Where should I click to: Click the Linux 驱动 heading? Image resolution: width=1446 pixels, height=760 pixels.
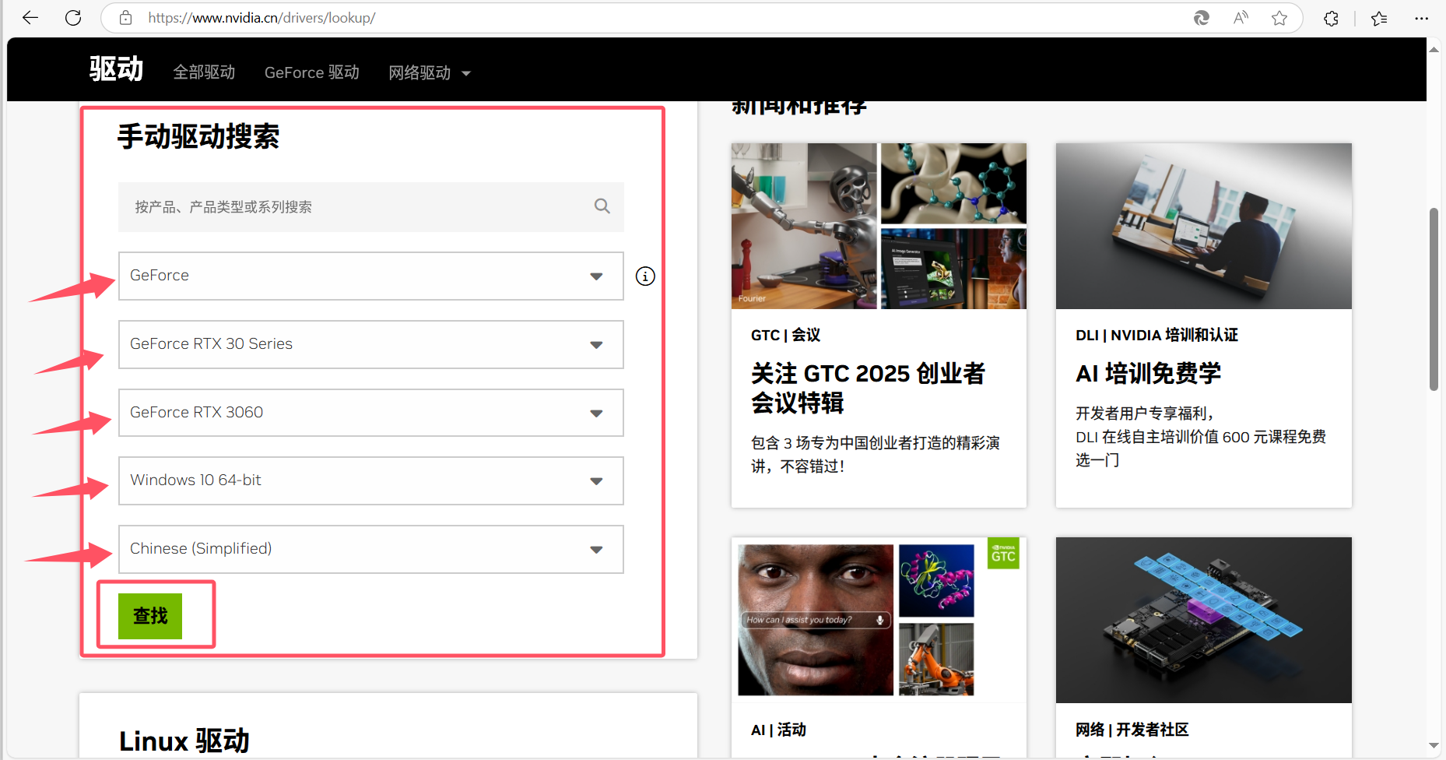pos(184,741)
